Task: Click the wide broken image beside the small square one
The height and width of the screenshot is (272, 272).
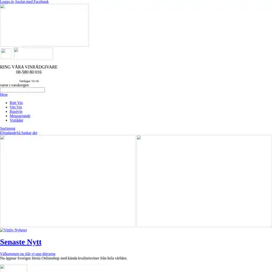Action: tap(33, 54)
